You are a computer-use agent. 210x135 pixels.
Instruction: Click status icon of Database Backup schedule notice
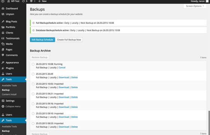click(33, 30)
